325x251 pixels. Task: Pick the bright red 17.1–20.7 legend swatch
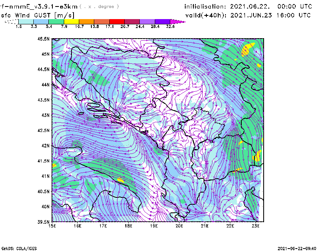click(x=117, y=22)
